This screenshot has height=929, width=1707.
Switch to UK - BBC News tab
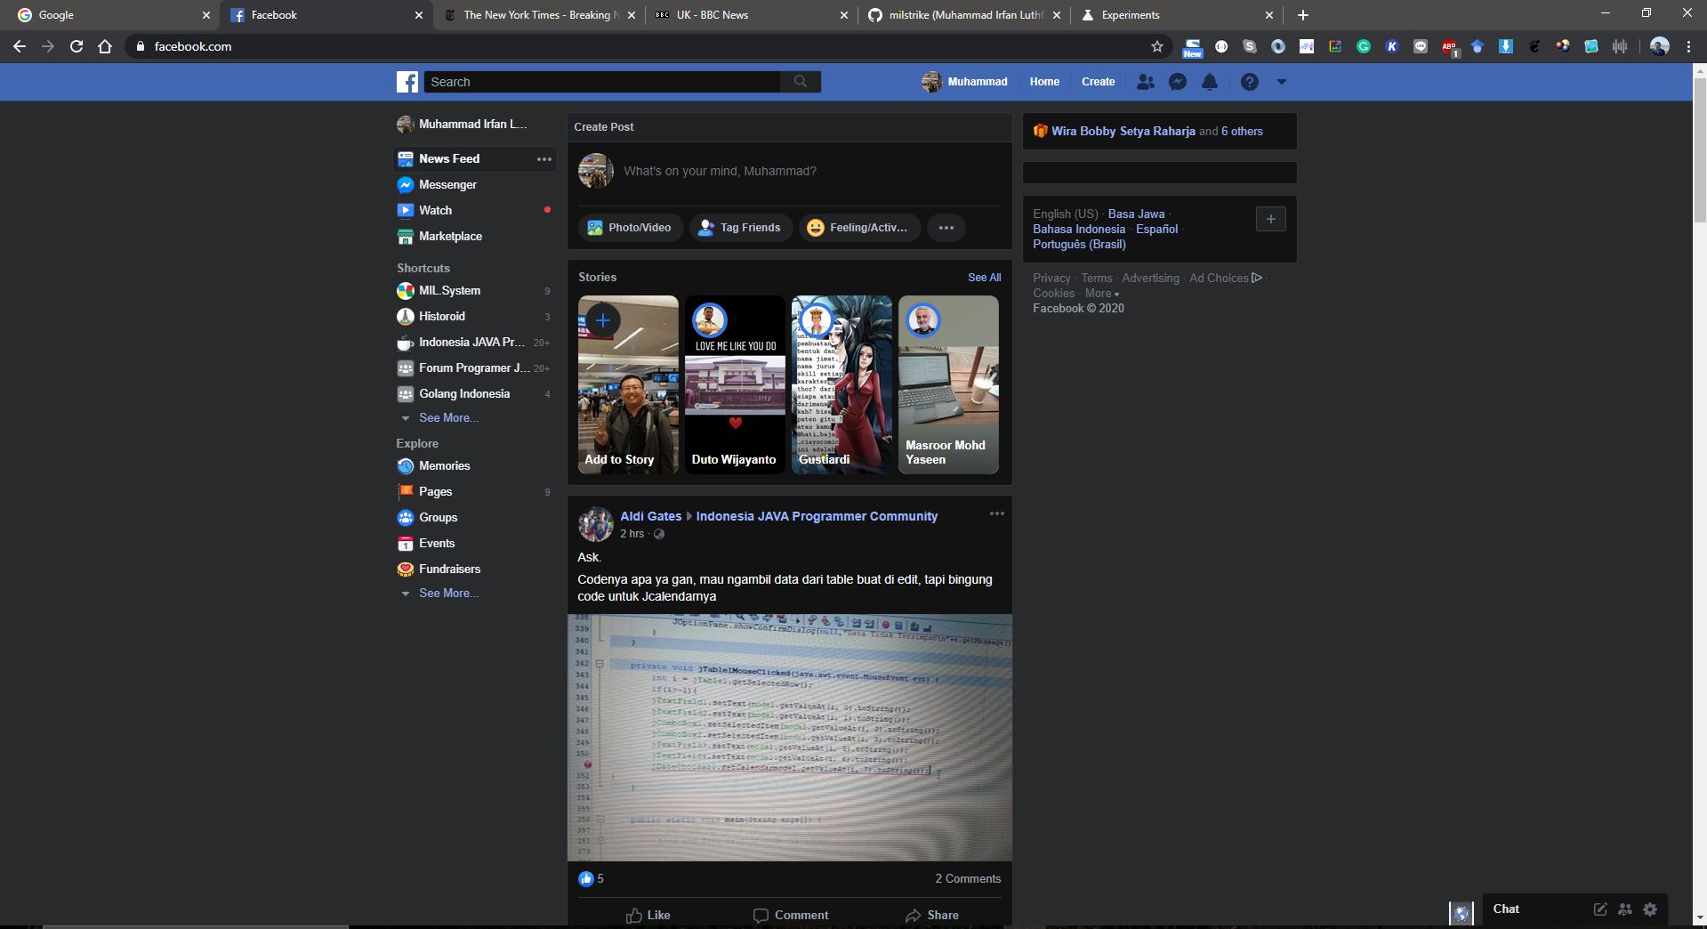(x=752, y=15)
